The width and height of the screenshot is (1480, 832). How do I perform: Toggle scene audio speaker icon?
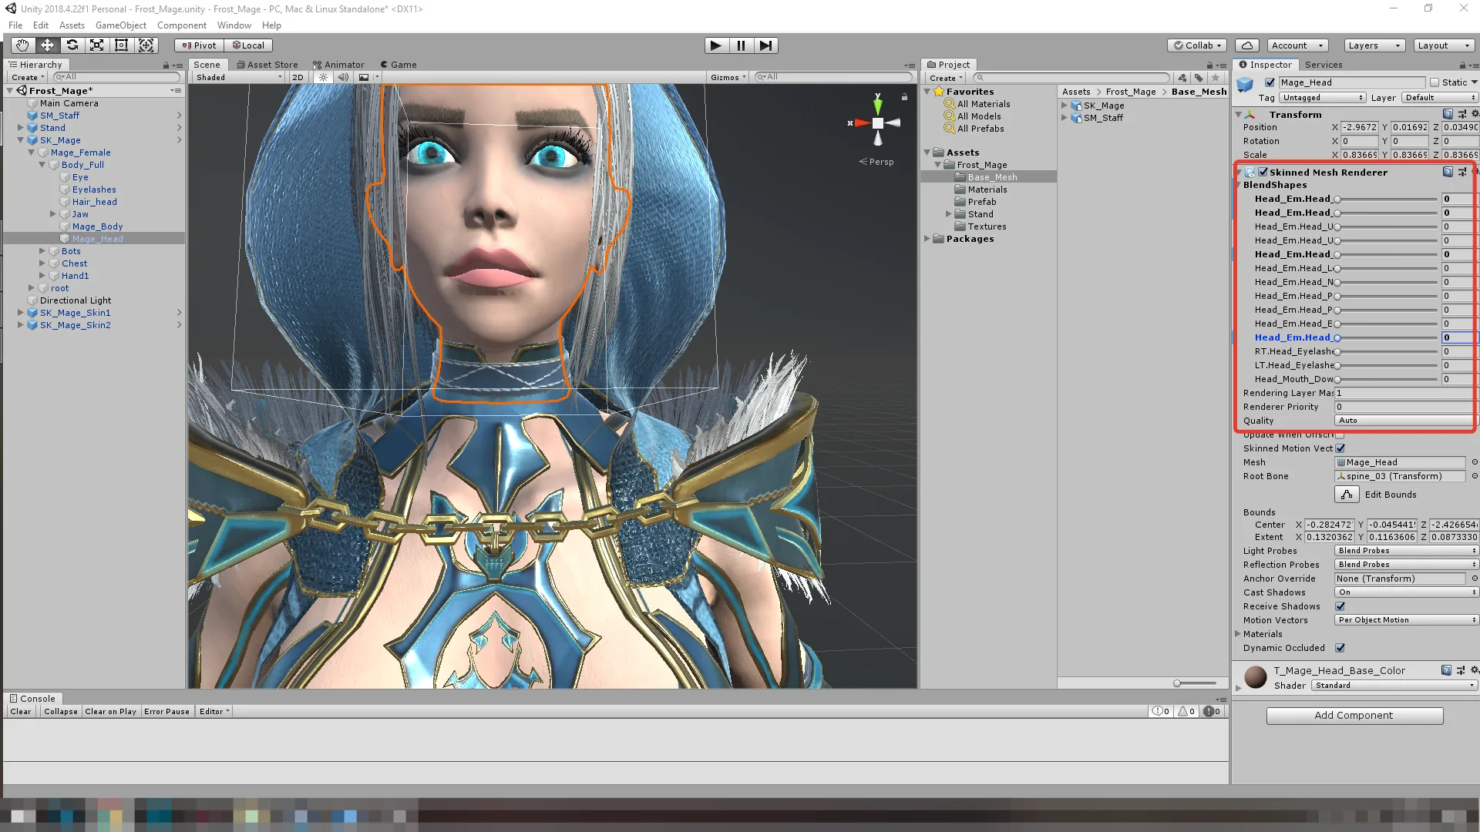[343, 77]
